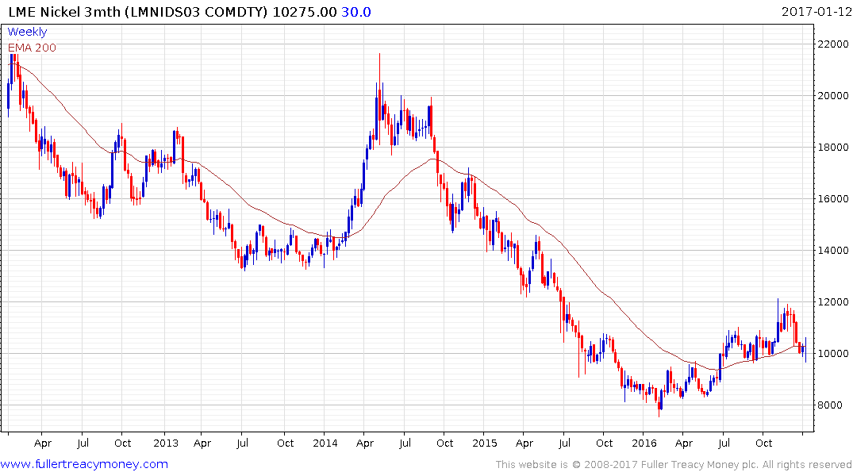Select the price value 10275.00
Viewport: 853px width, 476px height.
point(305,12)
